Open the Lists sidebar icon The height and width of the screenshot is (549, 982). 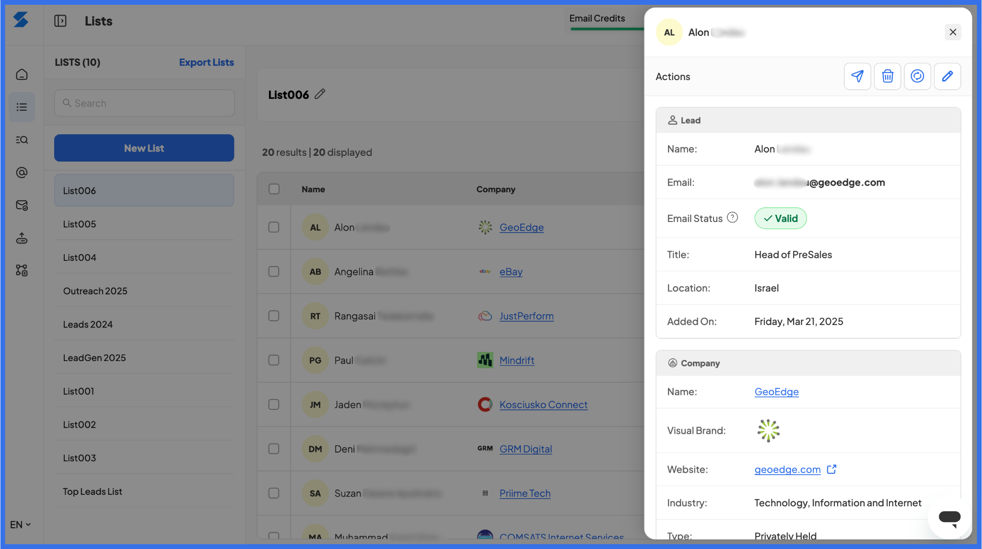point(22,107)
